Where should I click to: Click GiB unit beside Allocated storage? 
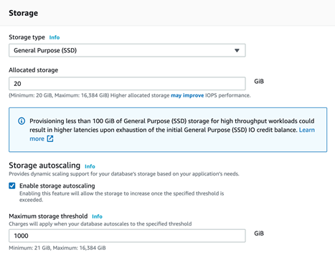[259, 82]
